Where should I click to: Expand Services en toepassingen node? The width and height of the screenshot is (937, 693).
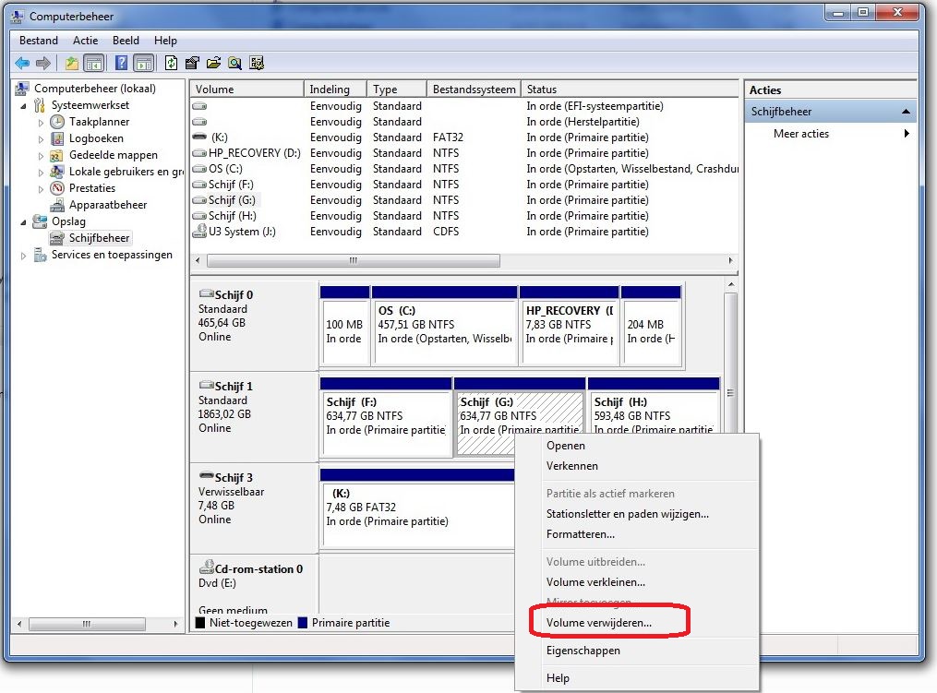point(23,256)
